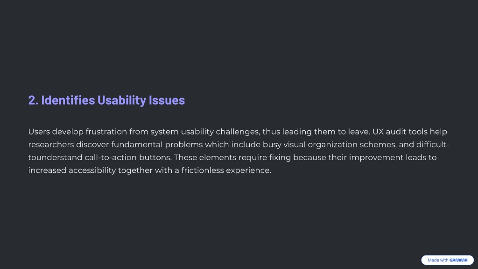Click the phrase fundamental problems
The width and height of the screenshot is (478, 269).
pos(157,145)
